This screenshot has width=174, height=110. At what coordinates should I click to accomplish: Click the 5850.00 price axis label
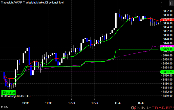pos(168,96)
